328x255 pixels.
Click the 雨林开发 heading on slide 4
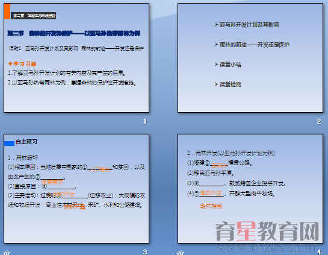(231, 153)
